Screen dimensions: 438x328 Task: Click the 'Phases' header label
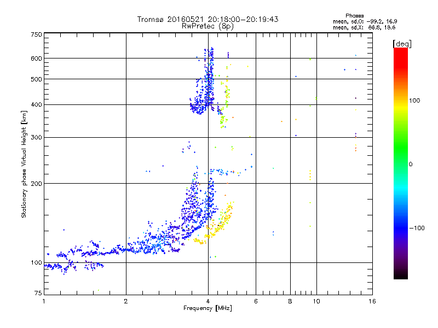click(354, 16)
